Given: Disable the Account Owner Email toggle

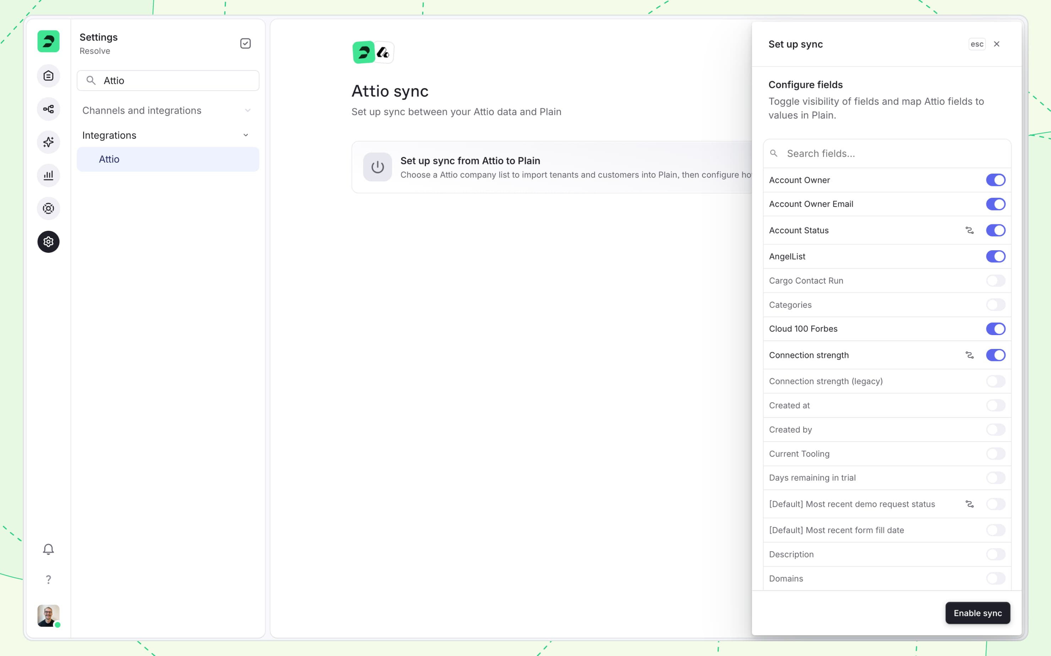Looking at the screenshot, I should 996,204.
